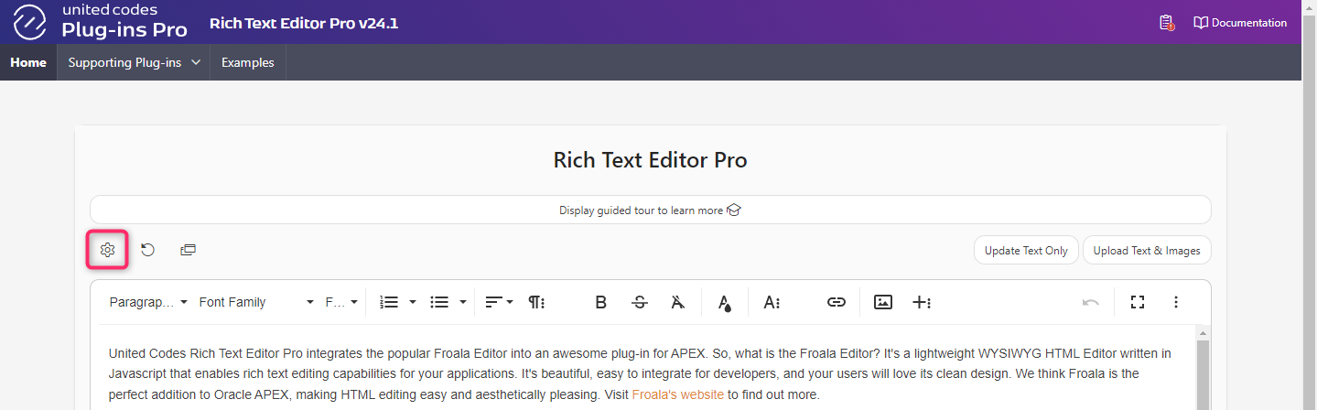The height and width of the screenshot is (410, 1317).
Task: Toggle bold formatting
Action: (x=601, y=302)
